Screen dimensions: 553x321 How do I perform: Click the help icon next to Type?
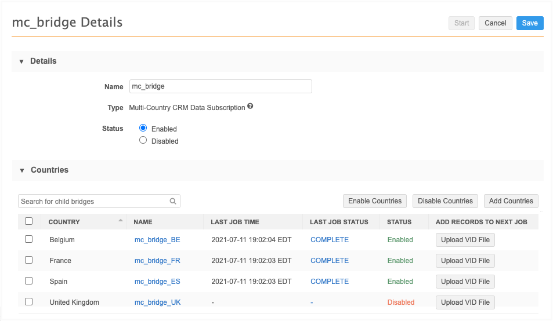(250, 107)
